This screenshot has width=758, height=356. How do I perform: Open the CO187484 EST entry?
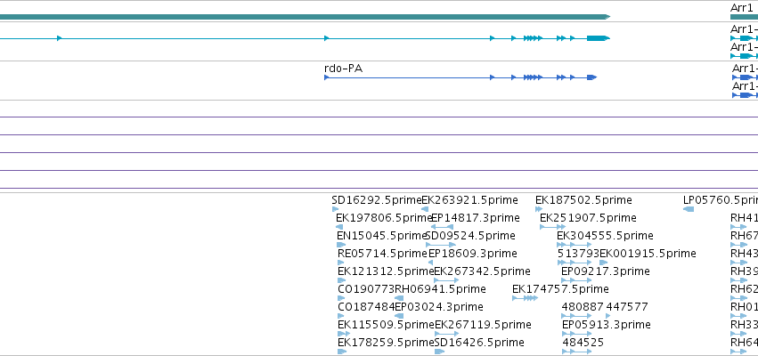point(366,307)
